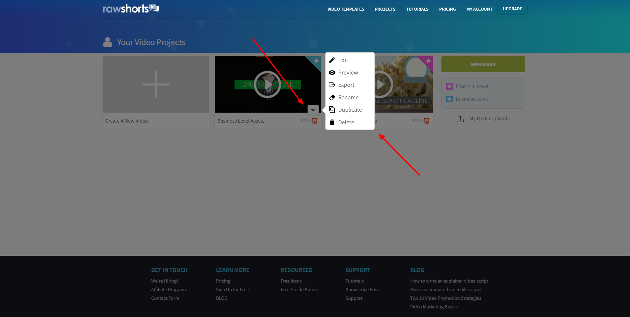Open Make an animated video like a pro

445,290
